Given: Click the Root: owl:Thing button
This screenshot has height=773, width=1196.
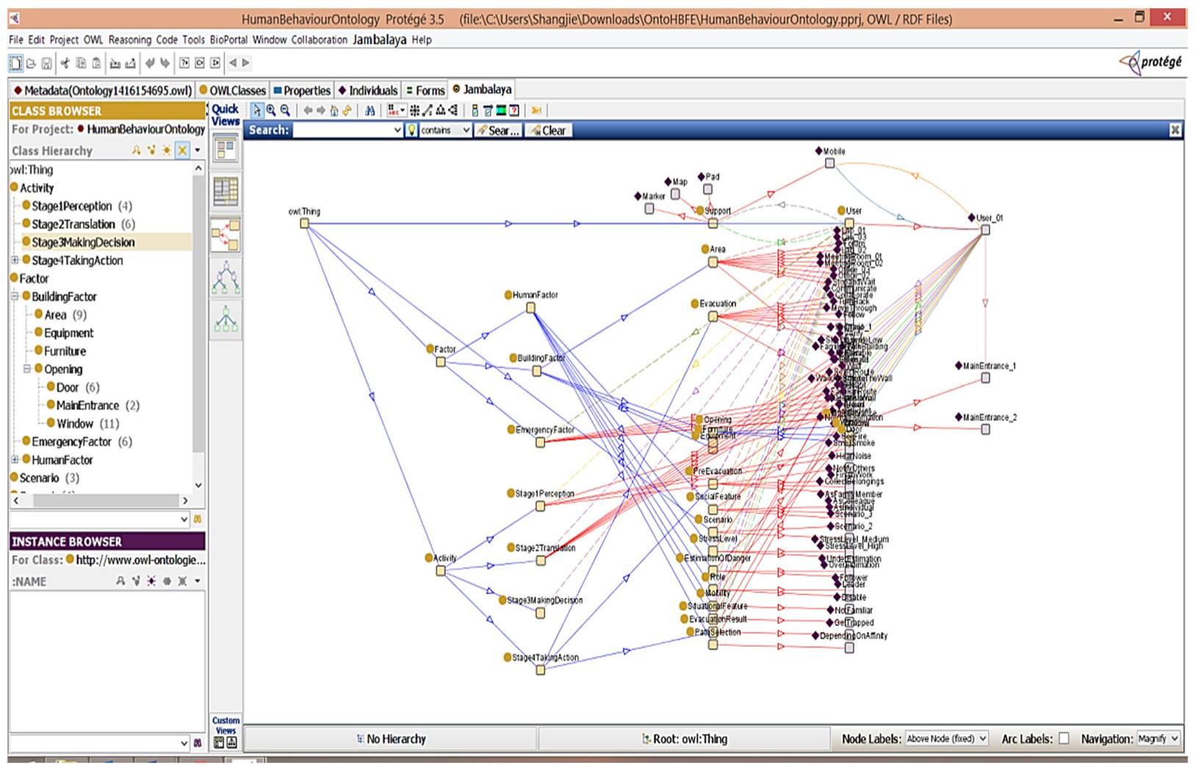Looking at the screenshot, I should point(684,738).
